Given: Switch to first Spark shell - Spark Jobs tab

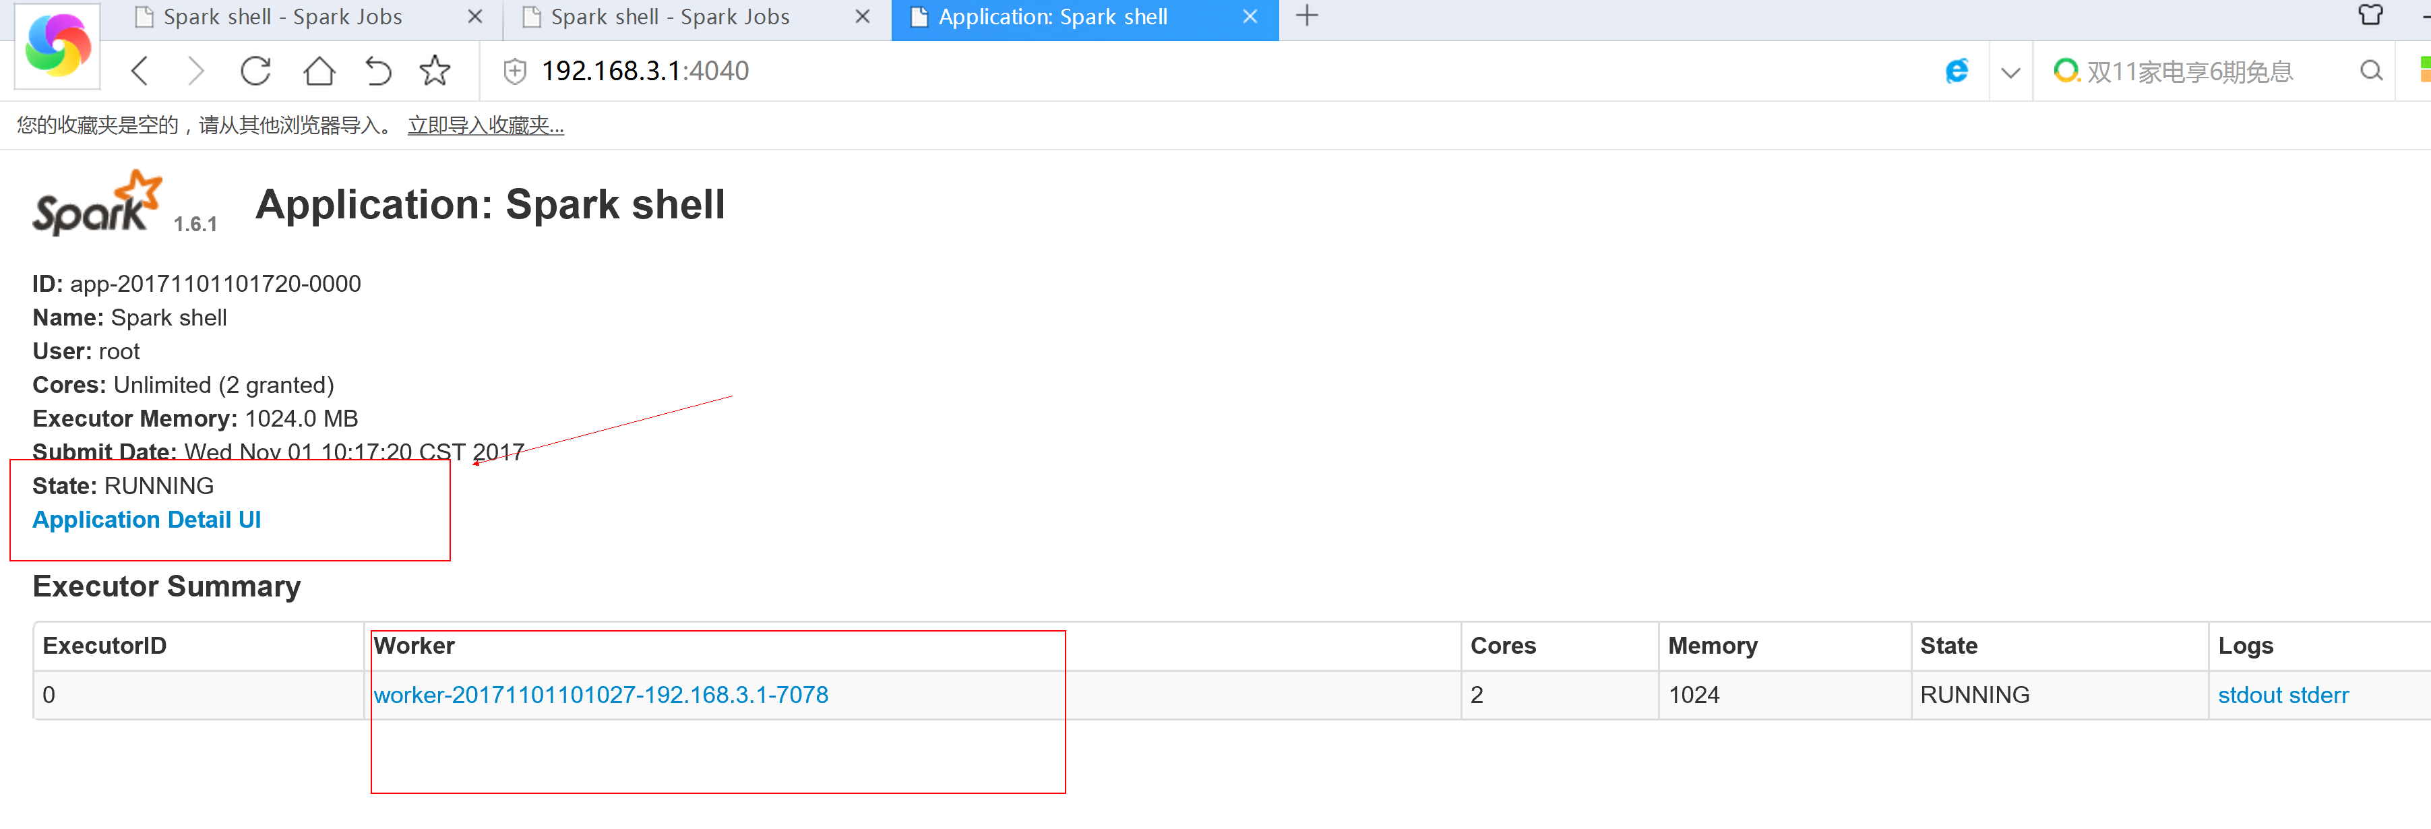Looking at the screenshot, I should (283, 17).
